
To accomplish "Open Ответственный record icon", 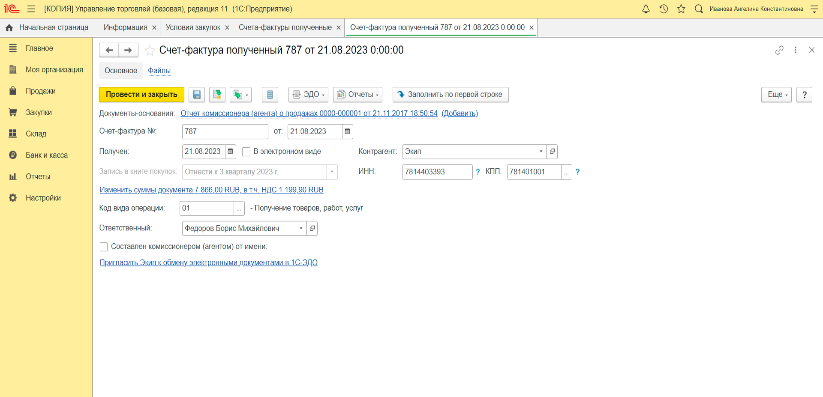I will pos(312,228).
